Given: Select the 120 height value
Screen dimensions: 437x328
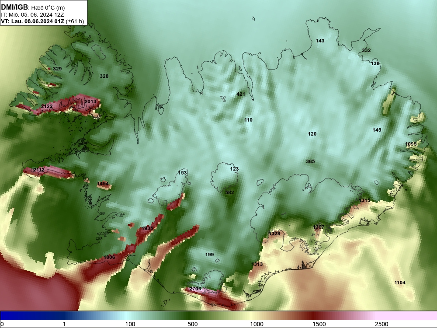Looking at the screenshot, I should (312, 134).
